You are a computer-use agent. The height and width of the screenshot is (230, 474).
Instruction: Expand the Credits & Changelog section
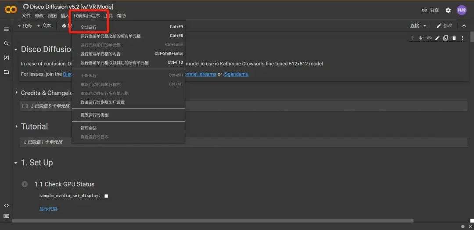pos(16,93)
